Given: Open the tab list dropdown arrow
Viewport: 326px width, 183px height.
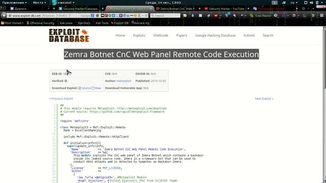Looking at the screenshot, I should 313,9.
